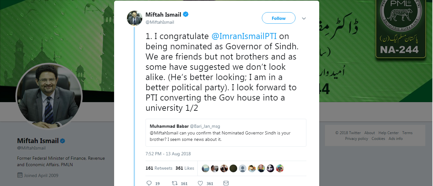Open the 361 Likes list
The height and width of the screenshot is (186, 433).
click(185, 168)
